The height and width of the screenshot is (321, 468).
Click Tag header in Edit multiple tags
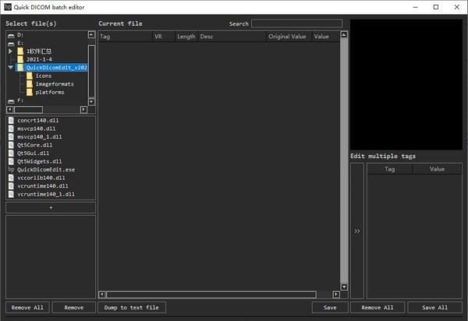[x=389, y=169]
